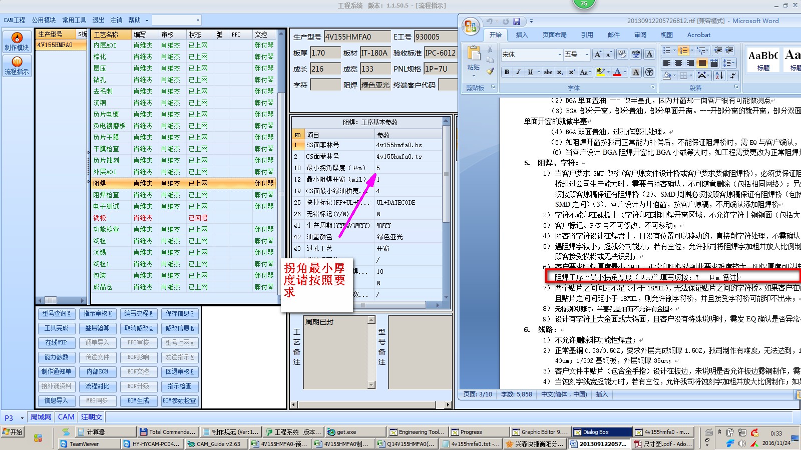801x450 pixels.
Task: Open Word font name dropdown 宋体
Action: 560,55
